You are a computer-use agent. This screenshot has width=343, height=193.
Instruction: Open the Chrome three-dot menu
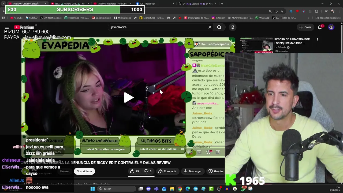point(339,11)
